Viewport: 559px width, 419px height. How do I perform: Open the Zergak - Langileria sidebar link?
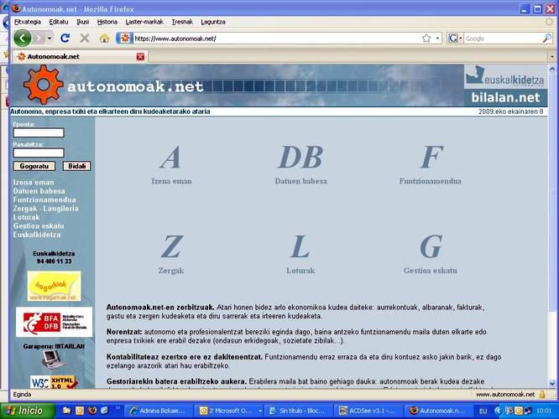(x=45, y=209)
